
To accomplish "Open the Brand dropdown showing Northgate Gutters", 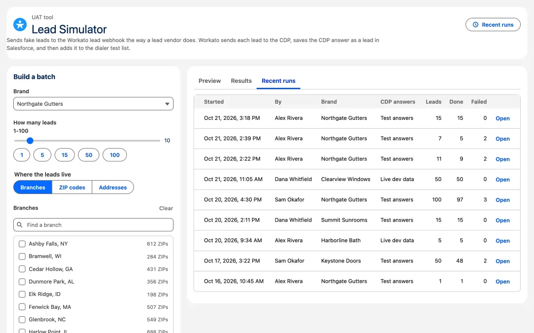I will tap(93, 104).
